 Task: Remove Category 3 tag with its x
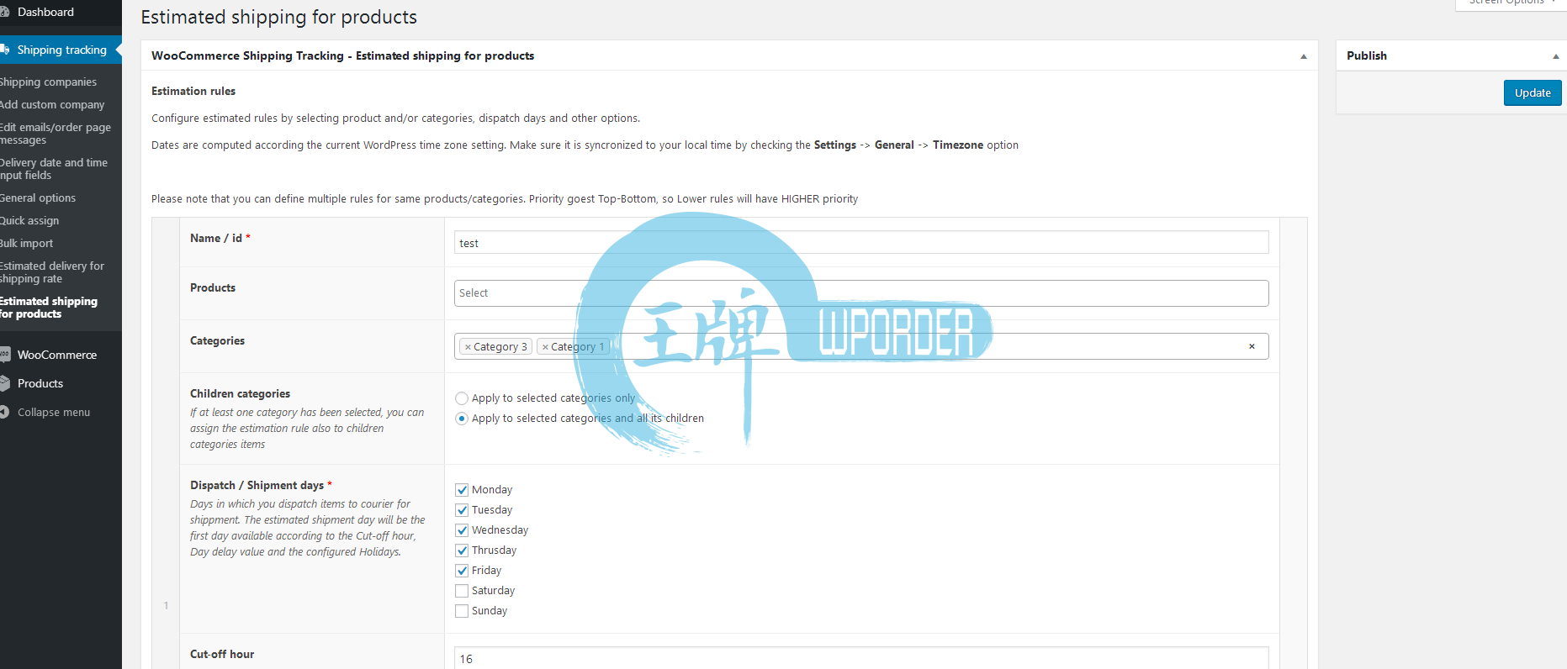(468, 346)
